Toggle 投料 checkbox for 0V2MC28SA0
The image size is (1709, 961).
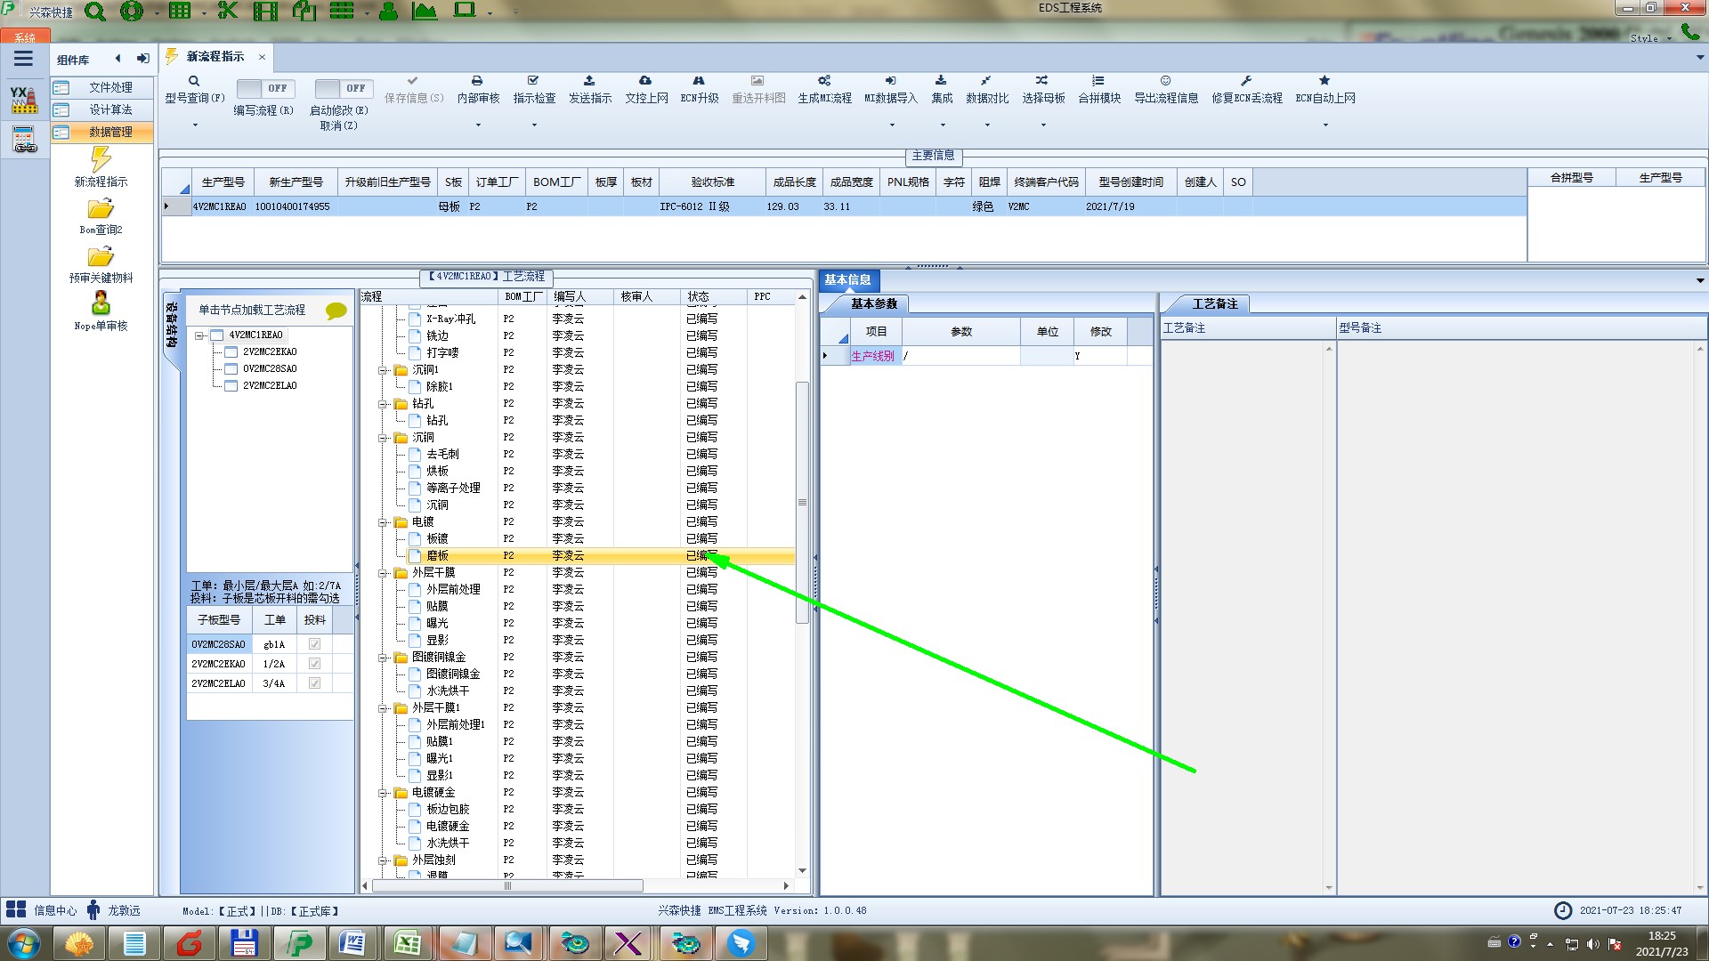point(314,644)
